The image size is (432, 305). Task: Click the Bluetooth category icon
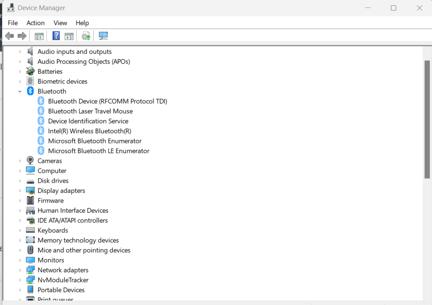31,91
